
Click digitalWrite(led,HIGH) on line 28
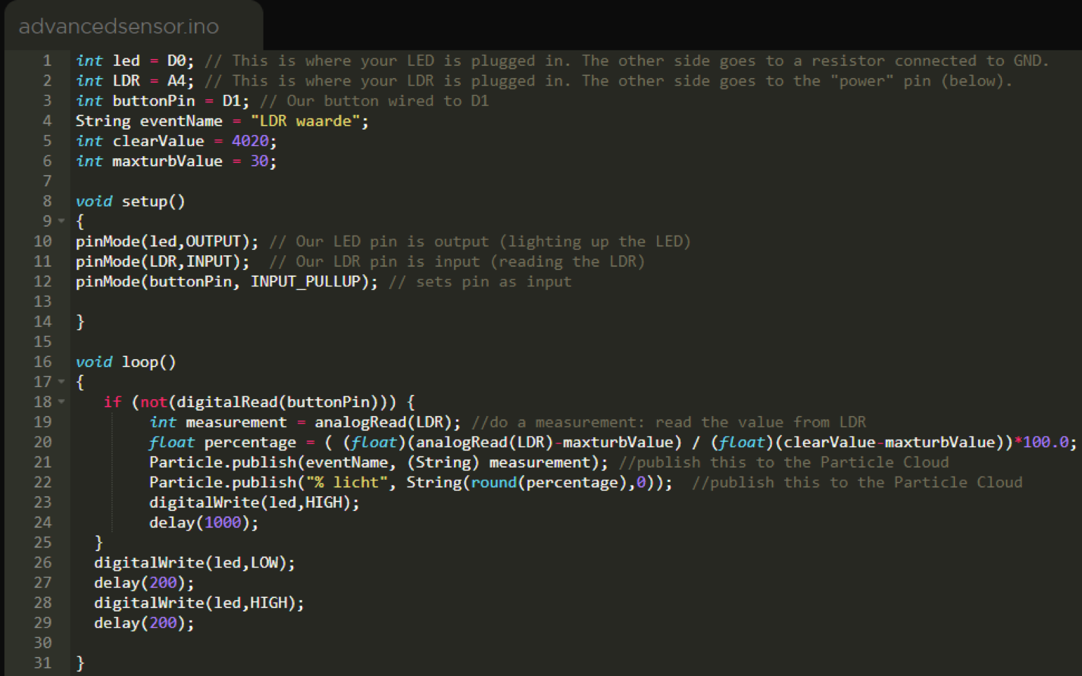(199, 603)
